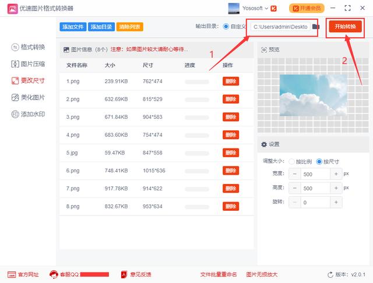
Task: Click 添加文件 to add files
Action: (x=73, y=27)
